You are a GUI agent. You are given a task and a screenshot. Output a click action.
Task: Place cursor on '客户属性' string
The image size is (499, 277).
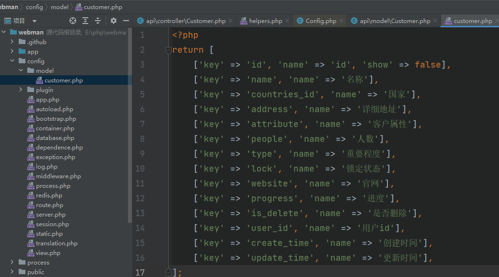(390, 124)
